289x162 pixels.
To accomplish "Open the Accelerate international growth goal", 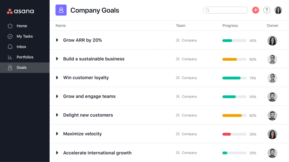I will click(97, 153).
